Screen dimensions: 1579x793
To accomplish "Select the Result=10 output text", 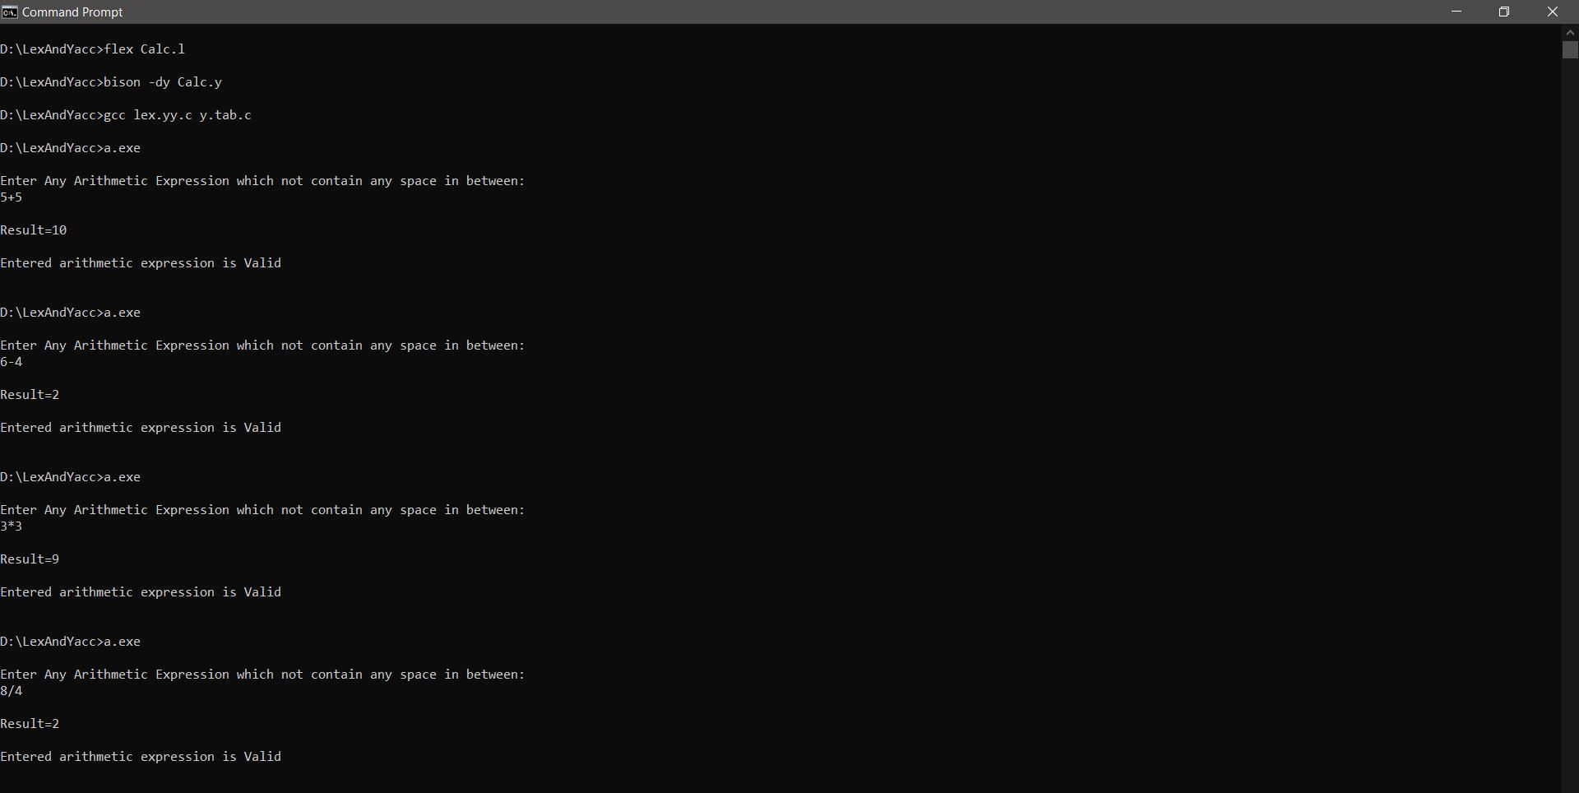I will 34,230.
